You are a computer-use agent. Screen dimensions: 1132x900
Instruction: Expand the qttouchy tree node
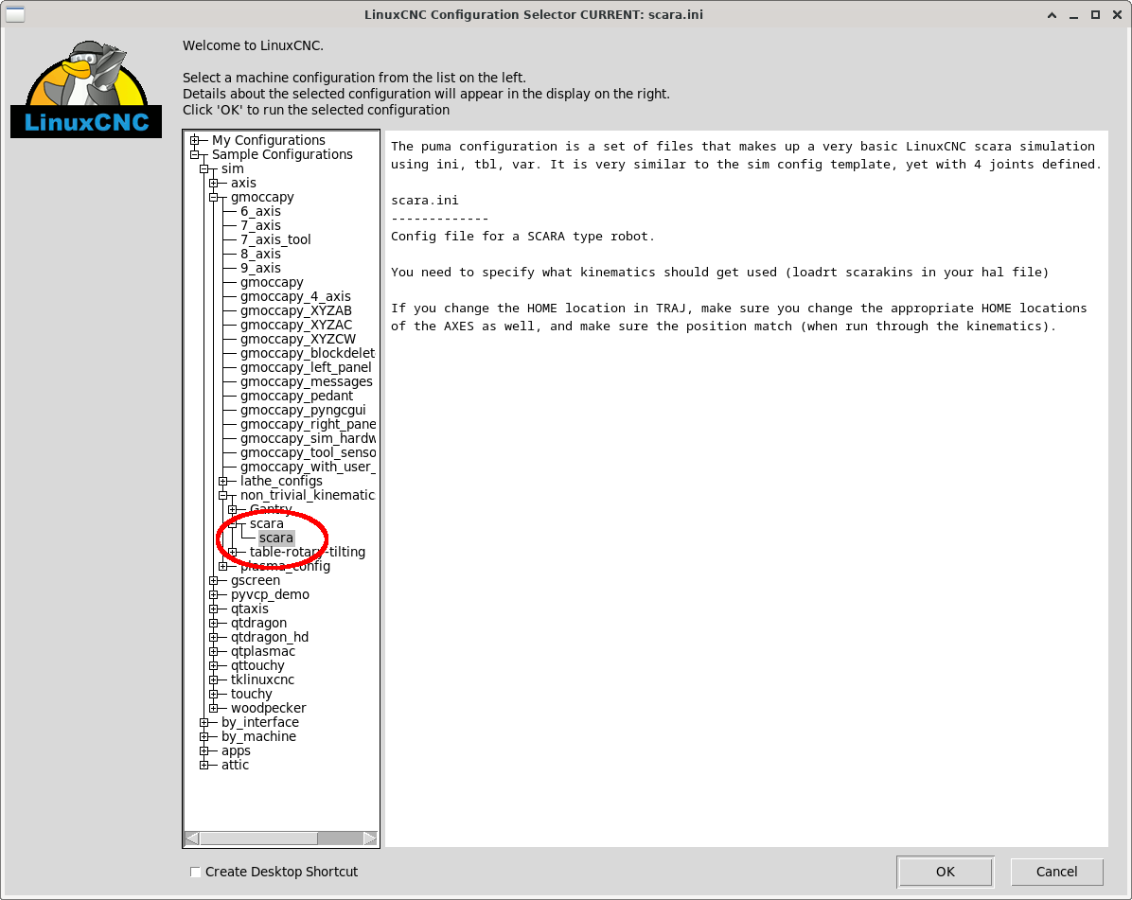[213, 666]
